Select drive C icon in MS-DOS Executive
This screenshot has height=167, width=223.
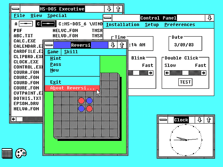pyautogui.click(x=46, y=24)
